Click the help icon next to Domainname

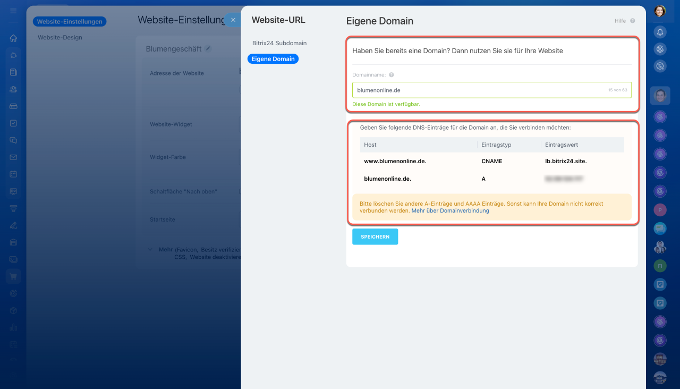[391, 75]
